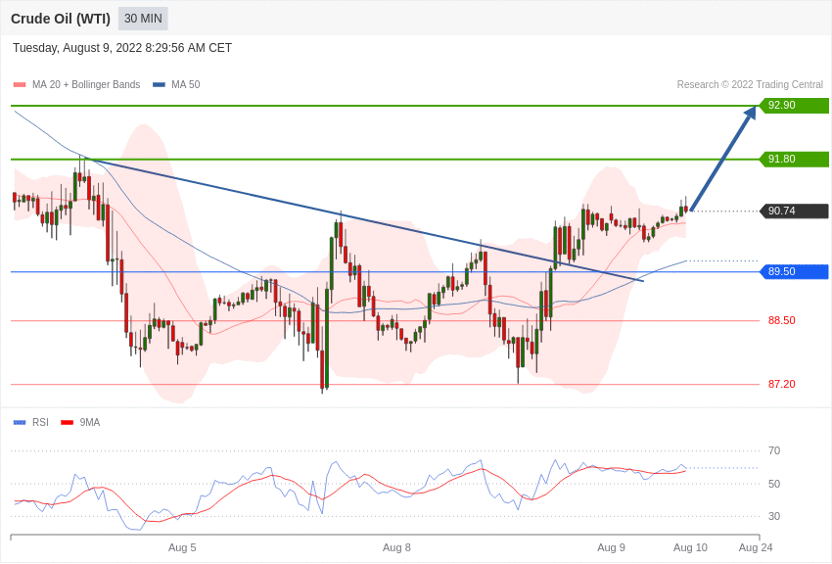
Task: Click the 90.74 current price tag
Action: (x=794, y=211)
